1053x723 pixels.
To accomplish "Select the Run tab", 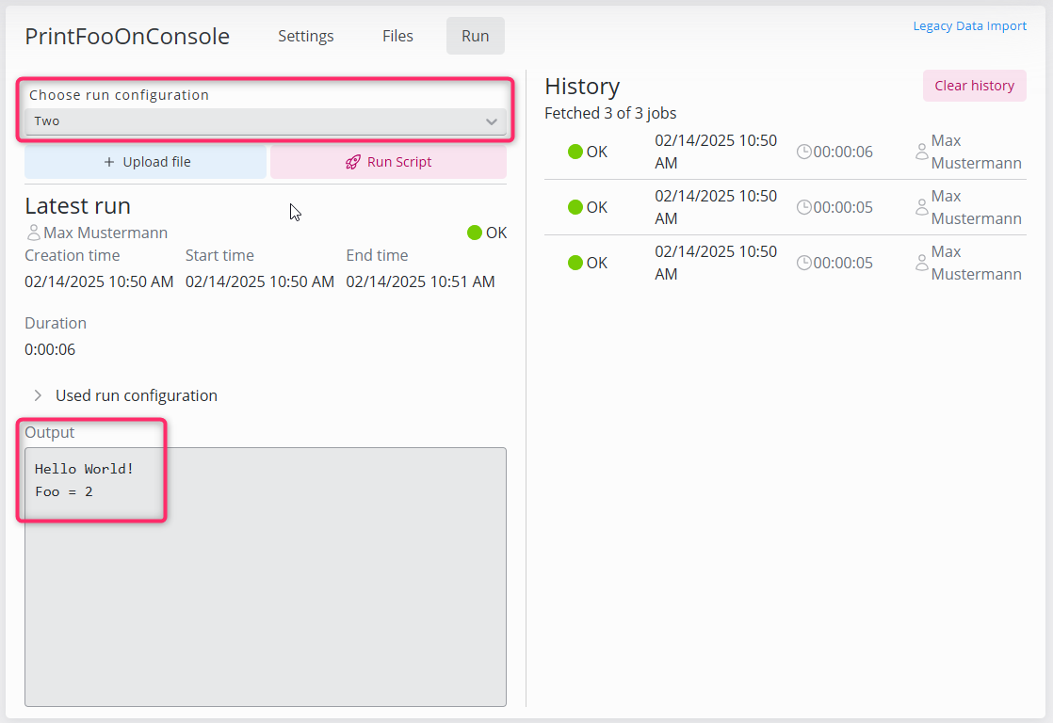I will click(x=475, y=36).
